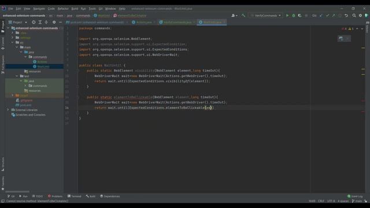Open the Navigate menu
Screen dimensions: 370x208
(39, 9)
